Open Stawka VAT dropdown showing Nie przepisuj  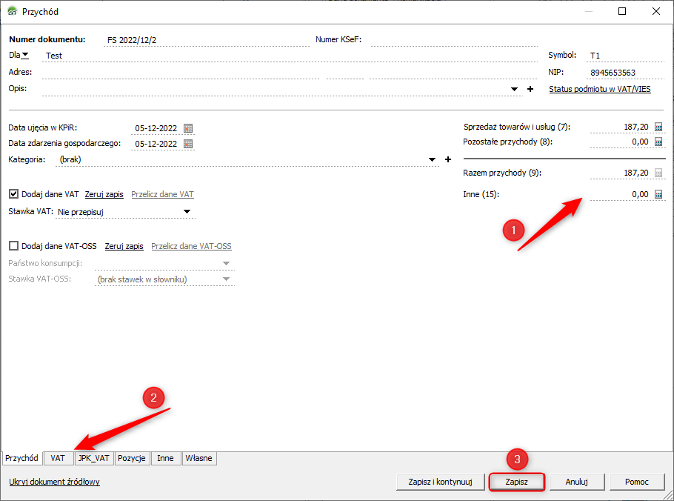pos(187,211)
